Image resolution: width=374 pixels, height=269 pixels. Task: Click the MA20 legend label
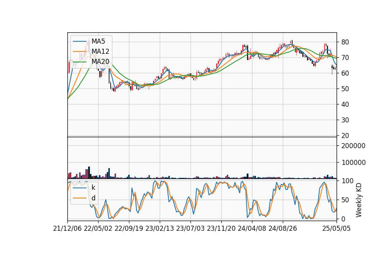[101, 62]
